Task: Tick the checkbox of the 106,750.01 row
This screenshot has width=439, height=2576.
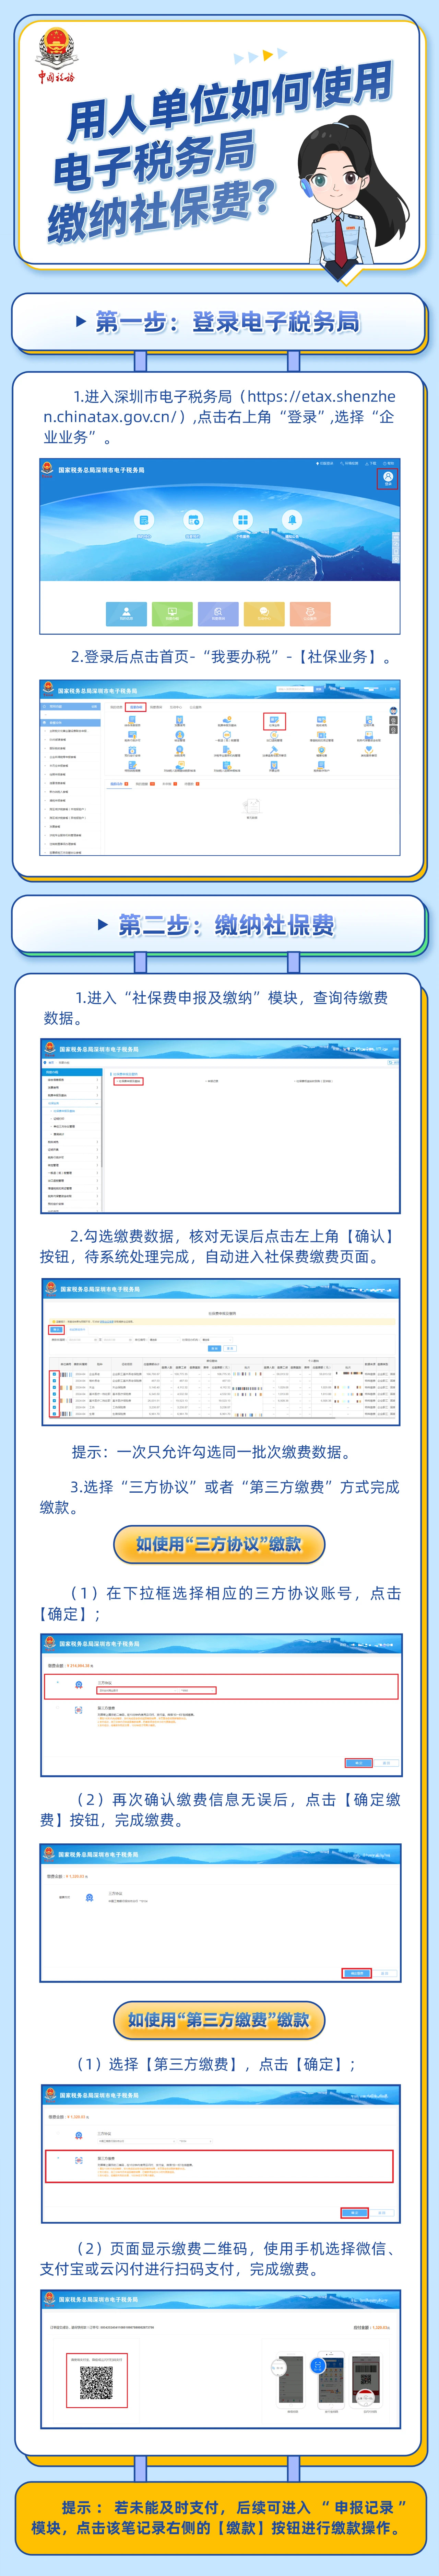Action: point(55,1374)
